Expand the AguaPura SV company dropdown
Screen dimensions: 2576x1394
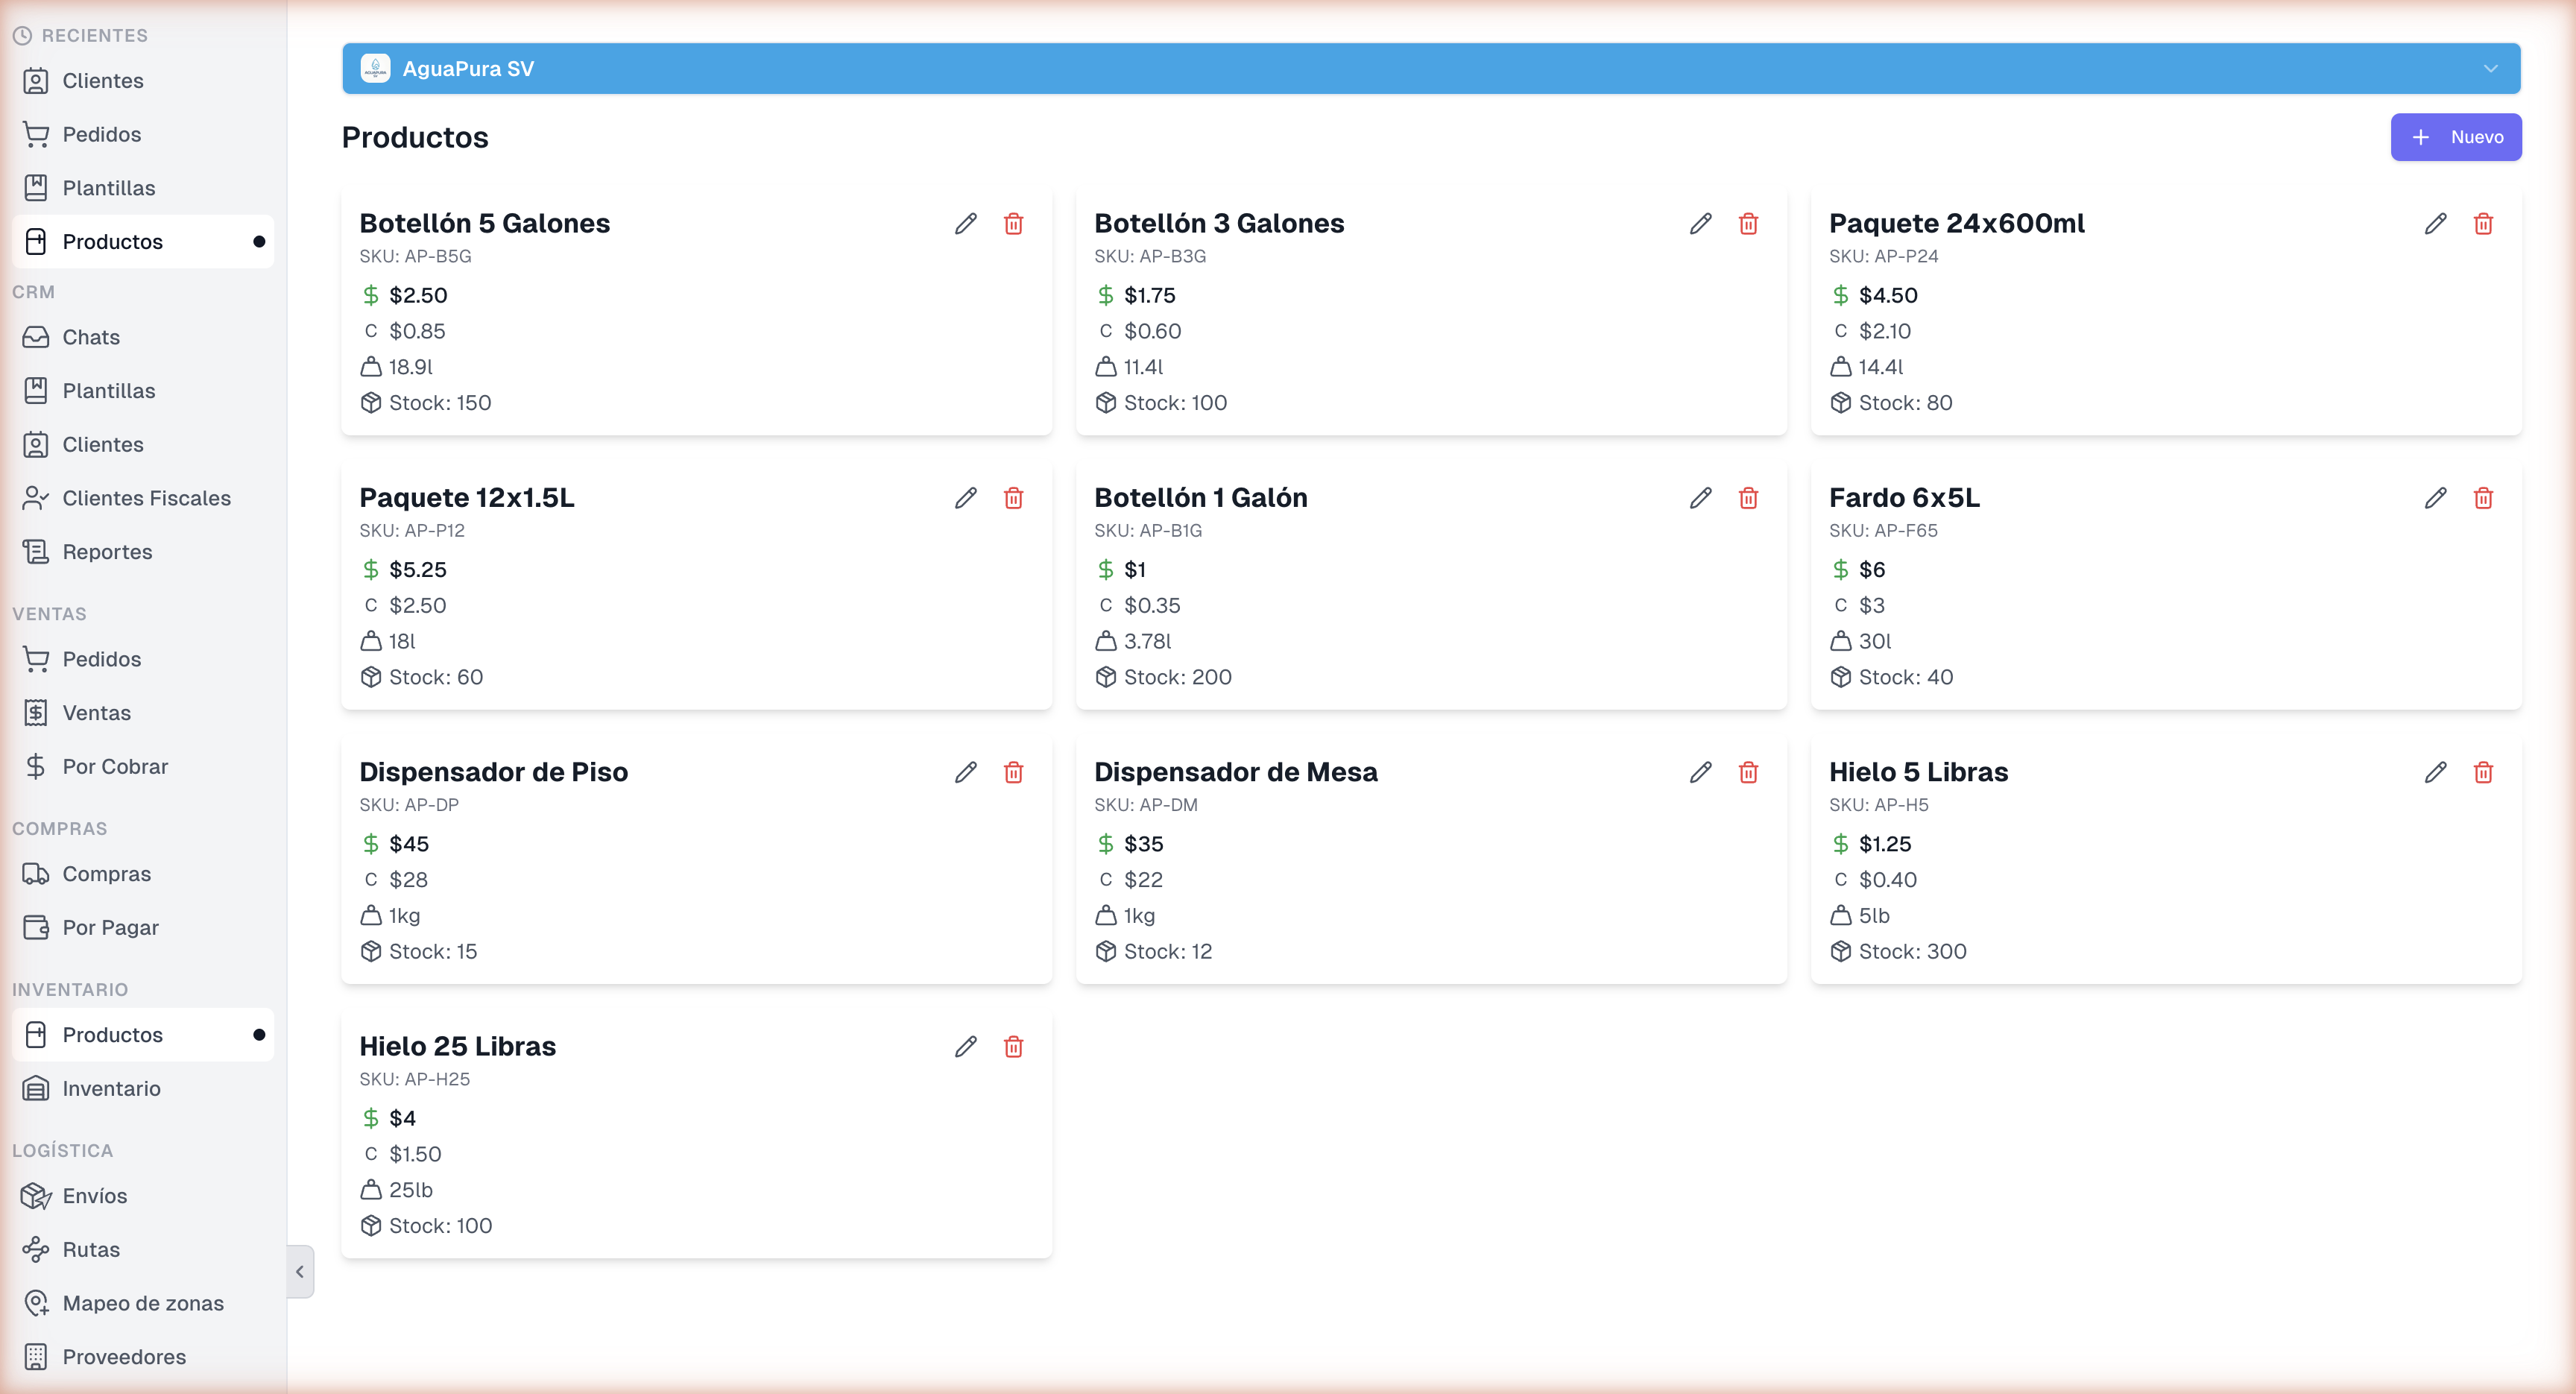coord(2490,69)
